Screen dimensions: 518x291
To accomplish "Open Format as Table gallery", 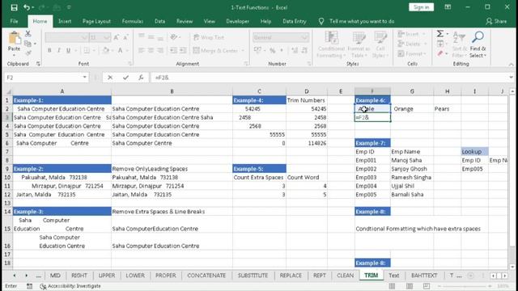I will (359, 45).
